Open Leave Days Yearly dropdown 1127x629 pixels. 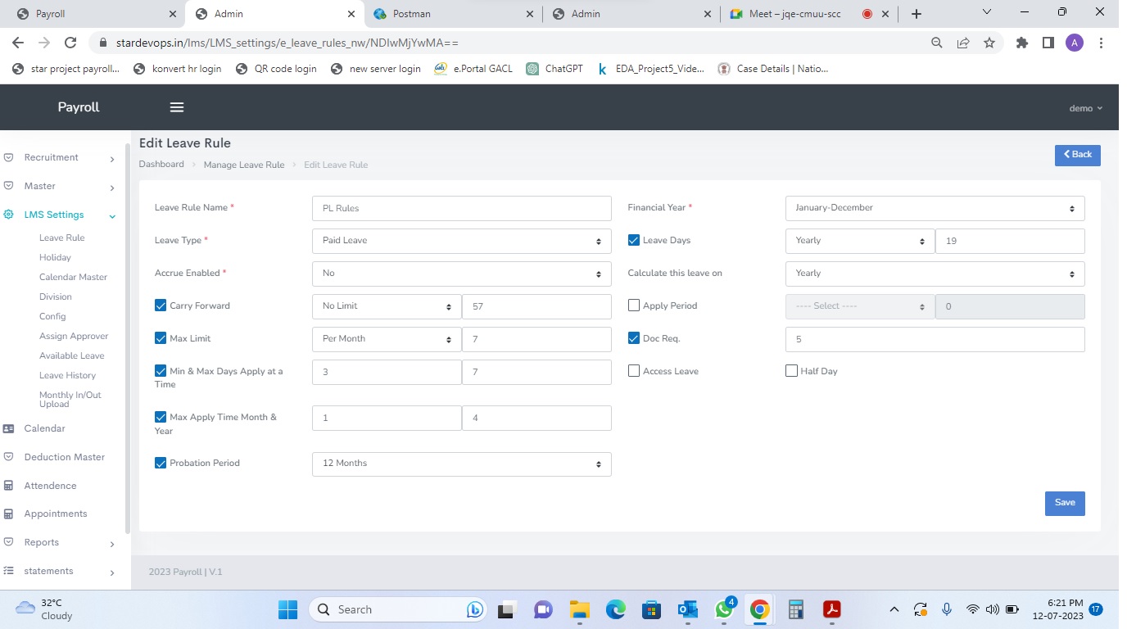pos(860,241)
